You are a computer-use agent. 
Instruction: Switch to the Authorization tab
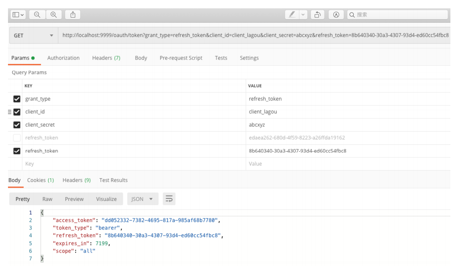(64, 58)
